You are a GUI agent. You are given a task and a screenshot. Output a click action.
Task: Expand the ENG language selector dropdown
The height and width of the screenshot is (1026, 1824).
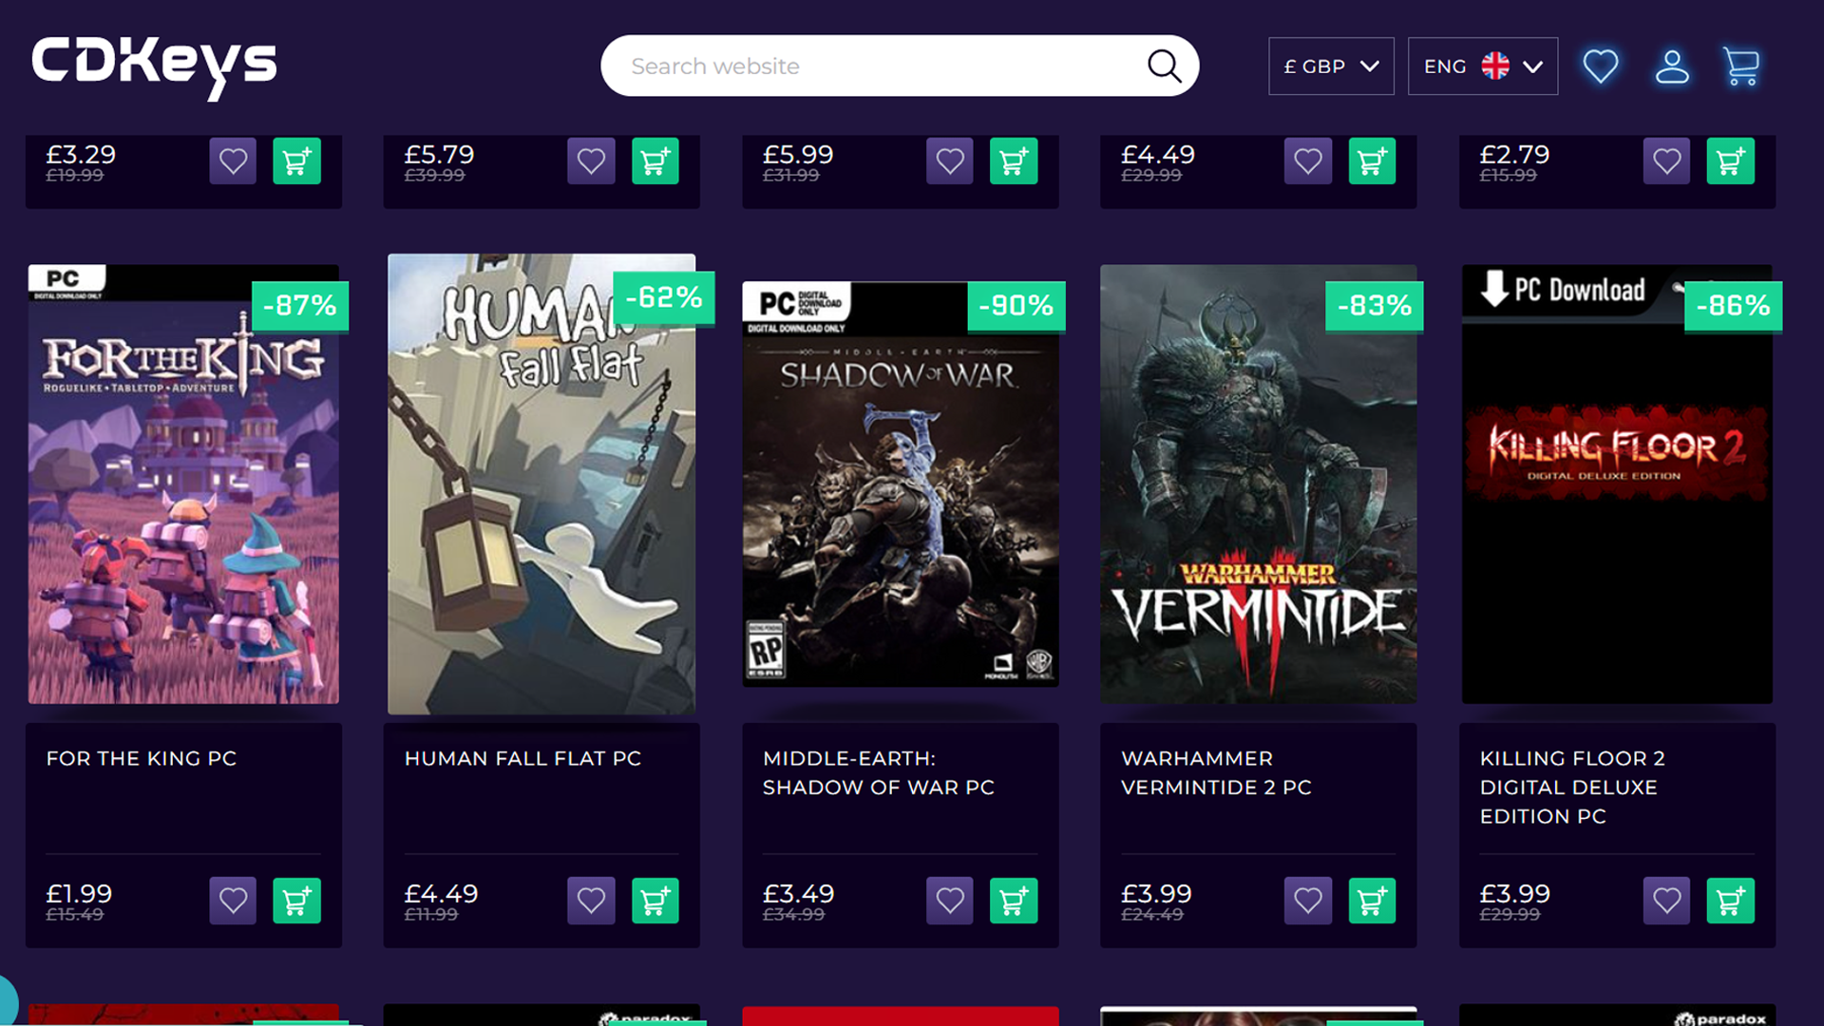(1482, 66)
